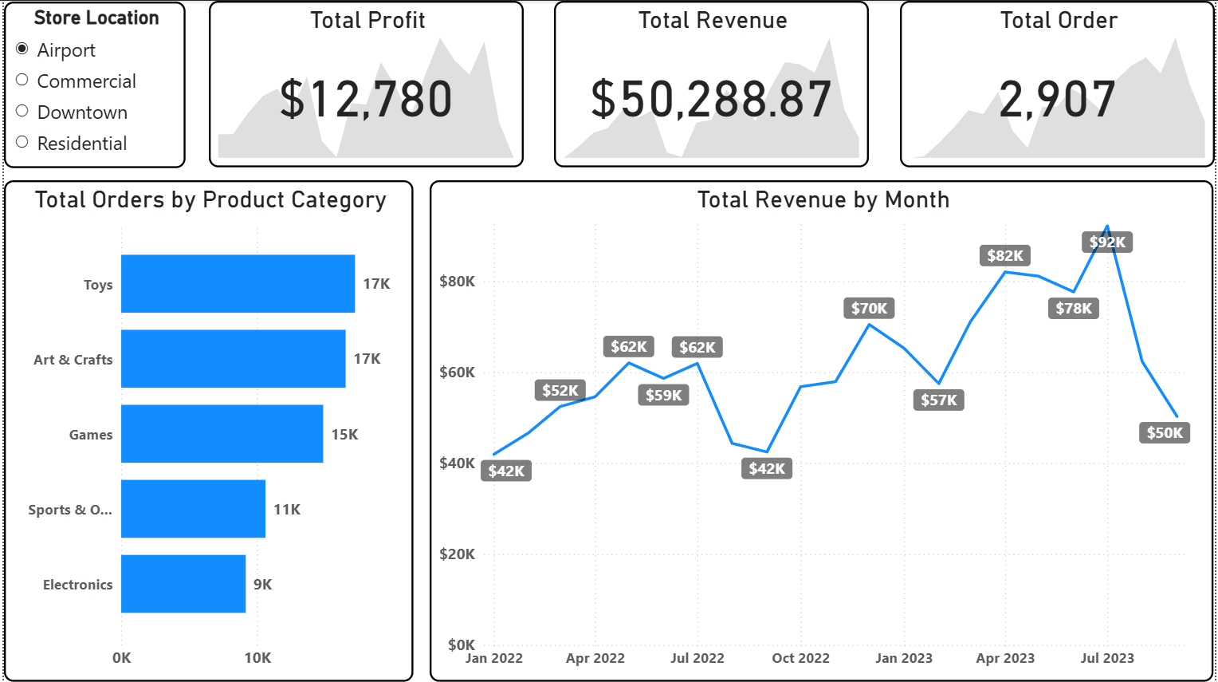The width and height of the screenshot is (1218, 682).
Task: Click the Total Revenue card showing $50,288.87
Action: [711, 84]
